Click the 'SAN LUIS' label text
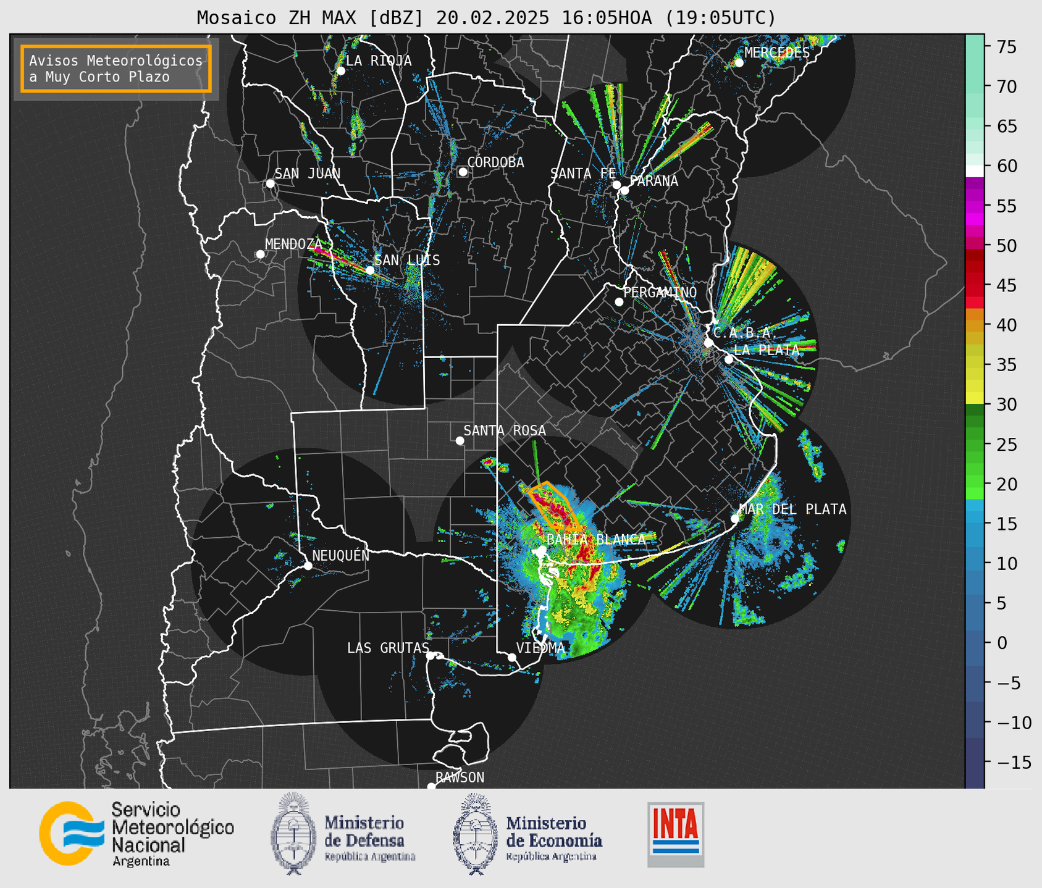1042x888 pixels. [407, 260]
